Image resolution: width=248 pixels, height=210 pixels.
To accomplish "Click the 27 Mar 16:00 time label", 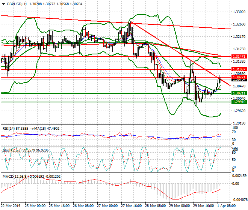I will [131, 206].
